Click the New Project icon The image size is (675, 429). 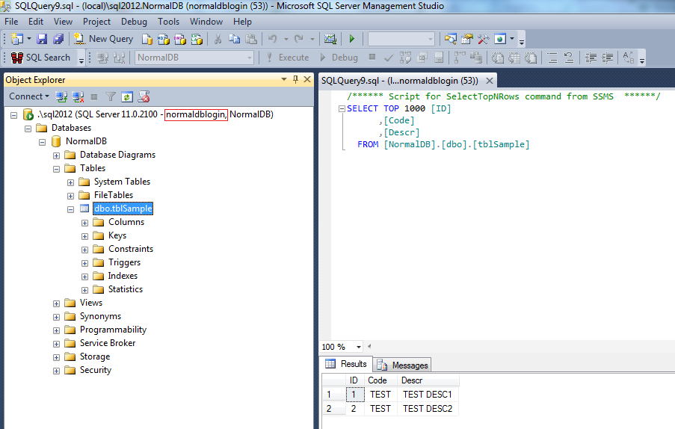tap(16, 39)
